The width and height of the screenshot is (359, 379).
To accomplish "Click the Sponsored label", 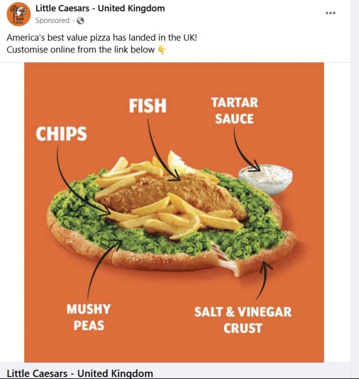I will click(53, 21).
